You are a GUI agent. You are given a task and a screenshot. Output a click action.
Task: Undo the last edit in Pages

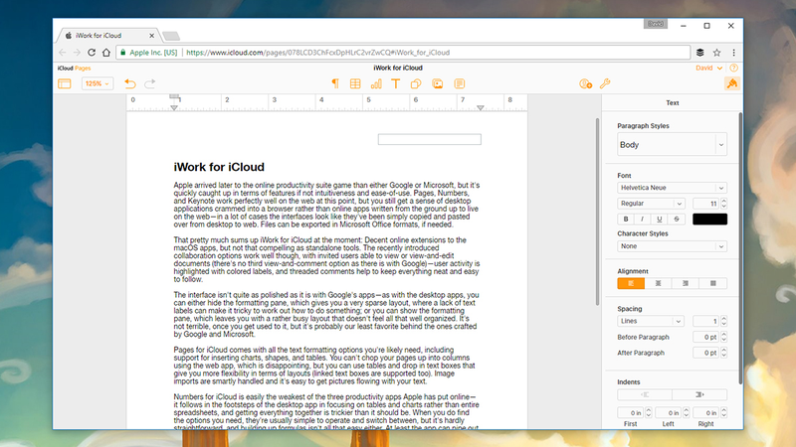pyautogui.click(x=130, y=83)
